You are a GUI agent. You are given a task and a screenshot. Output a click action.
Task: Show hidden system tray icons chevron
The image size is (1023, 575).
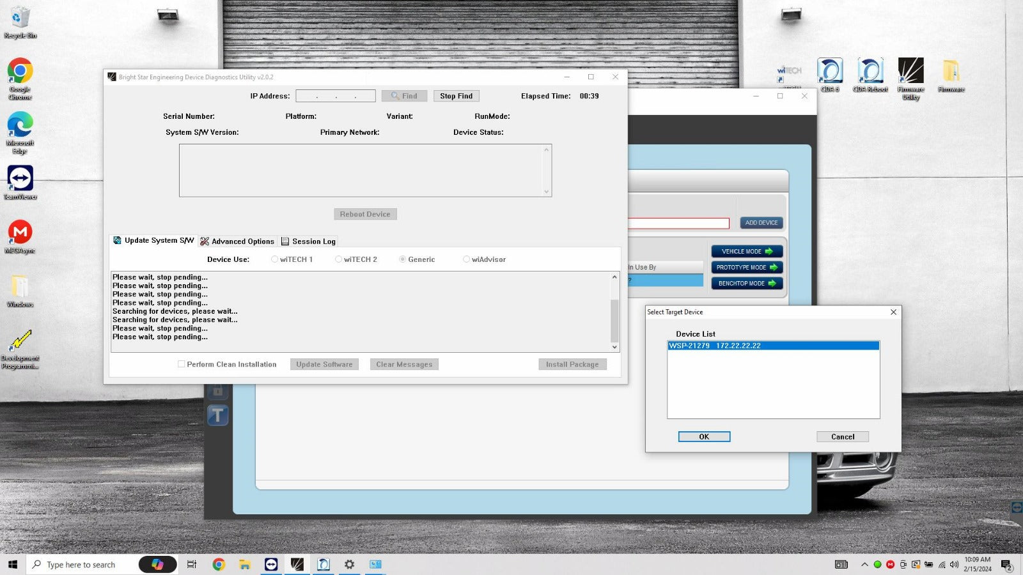pyautogui.click(x=864, y=564)
